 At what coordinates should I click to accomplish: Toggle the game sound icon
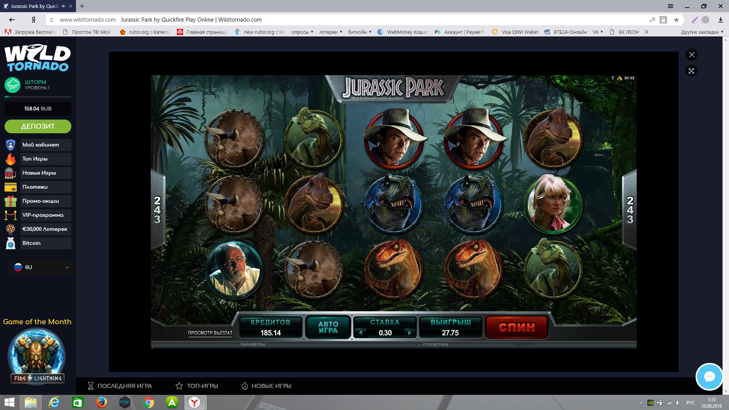coord(619,78)
